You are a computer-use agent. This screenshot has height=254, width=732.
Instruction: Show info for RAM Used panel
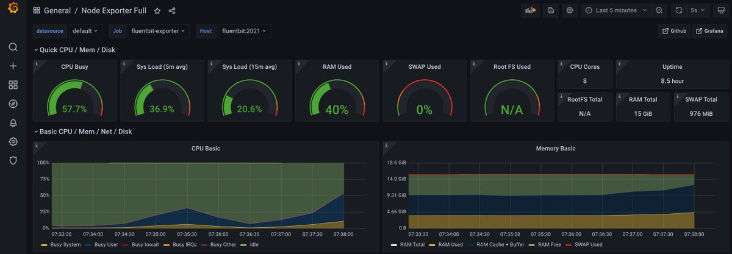tap(298, 63)
